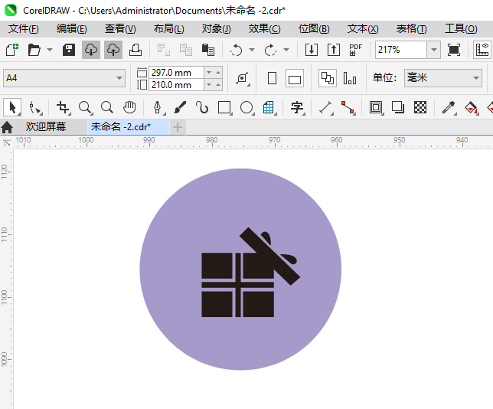
Task: Click the Import icon
Action: click(312, 50)
